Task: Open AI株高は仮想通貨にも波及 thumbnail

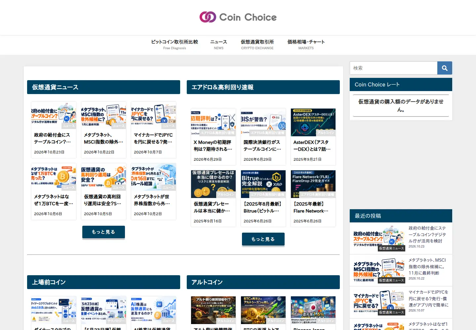Action: pyautogui.click(x=154, y=310)
